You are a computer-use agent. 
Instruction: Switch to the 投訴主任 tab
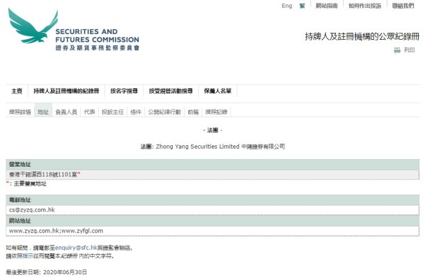coord(112,112)
